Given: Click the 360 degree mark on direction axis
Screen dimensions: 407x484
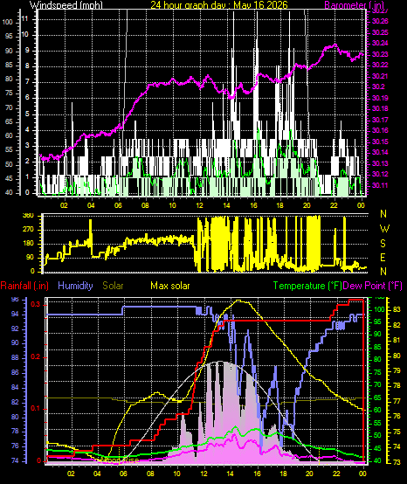Looking at the screenshot, I should tap(28, 216).
